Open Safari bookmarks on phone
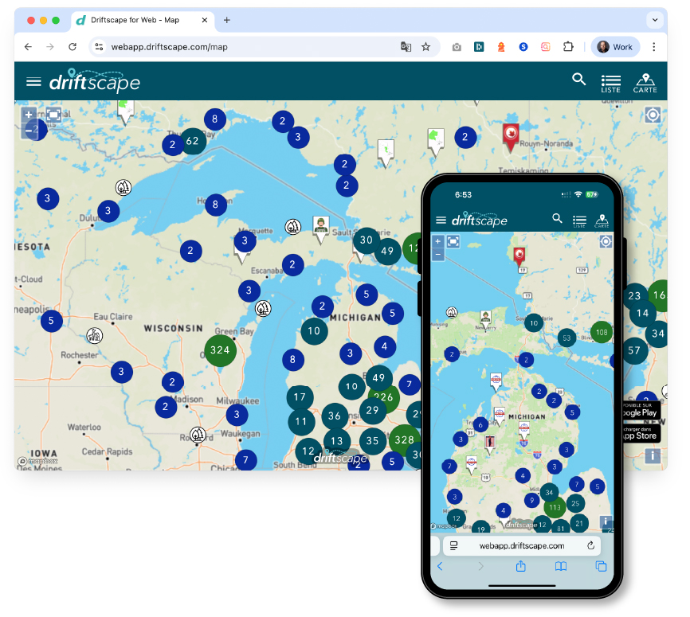Screen dimensions: 690x617 click(x=561, y=566)
